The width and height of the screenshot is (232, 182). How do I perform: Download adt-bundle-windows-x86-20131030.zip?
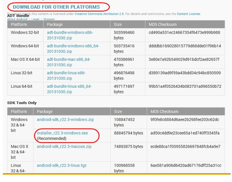point(70,35)
